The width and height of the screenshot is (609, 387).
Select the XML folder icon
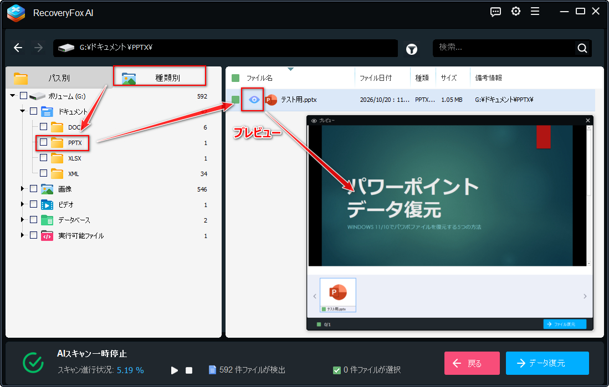pos(57,174)
